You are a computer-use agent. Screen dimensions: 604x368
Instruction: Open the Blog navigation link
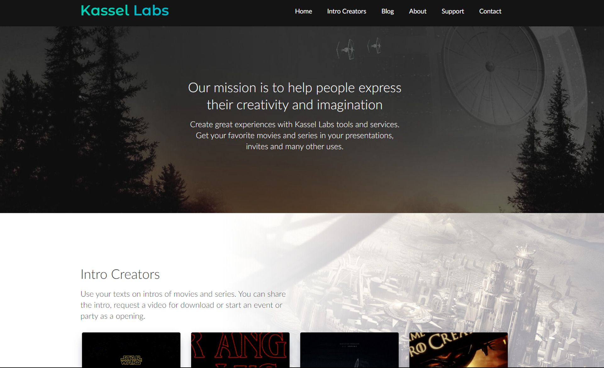click(x=387, y=11)
